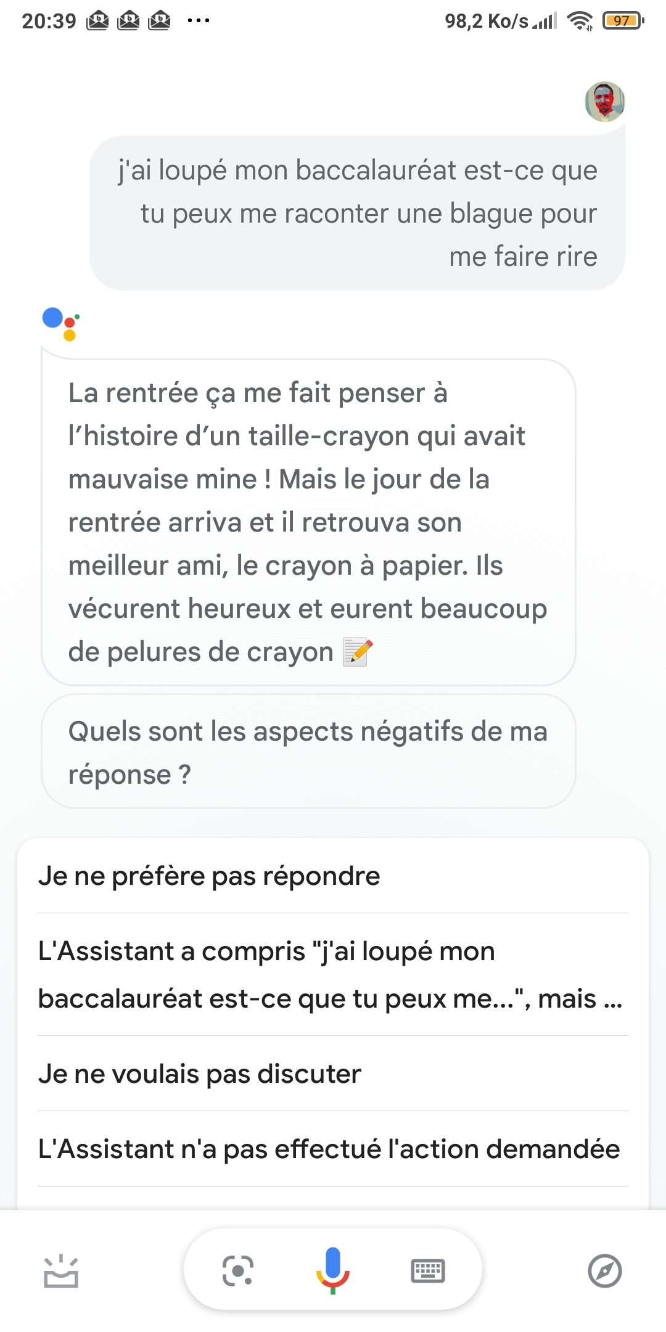
Task: Tap the clock showing 20:39
Action: (49, 21)
